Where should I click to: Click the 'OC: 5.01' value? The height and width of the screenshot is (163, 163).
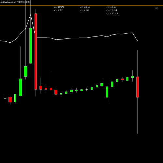(x=111, y=7)
